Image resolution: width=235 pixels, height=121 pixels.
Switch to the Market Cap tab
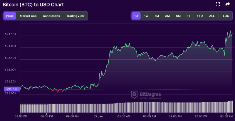pos(28,16)
